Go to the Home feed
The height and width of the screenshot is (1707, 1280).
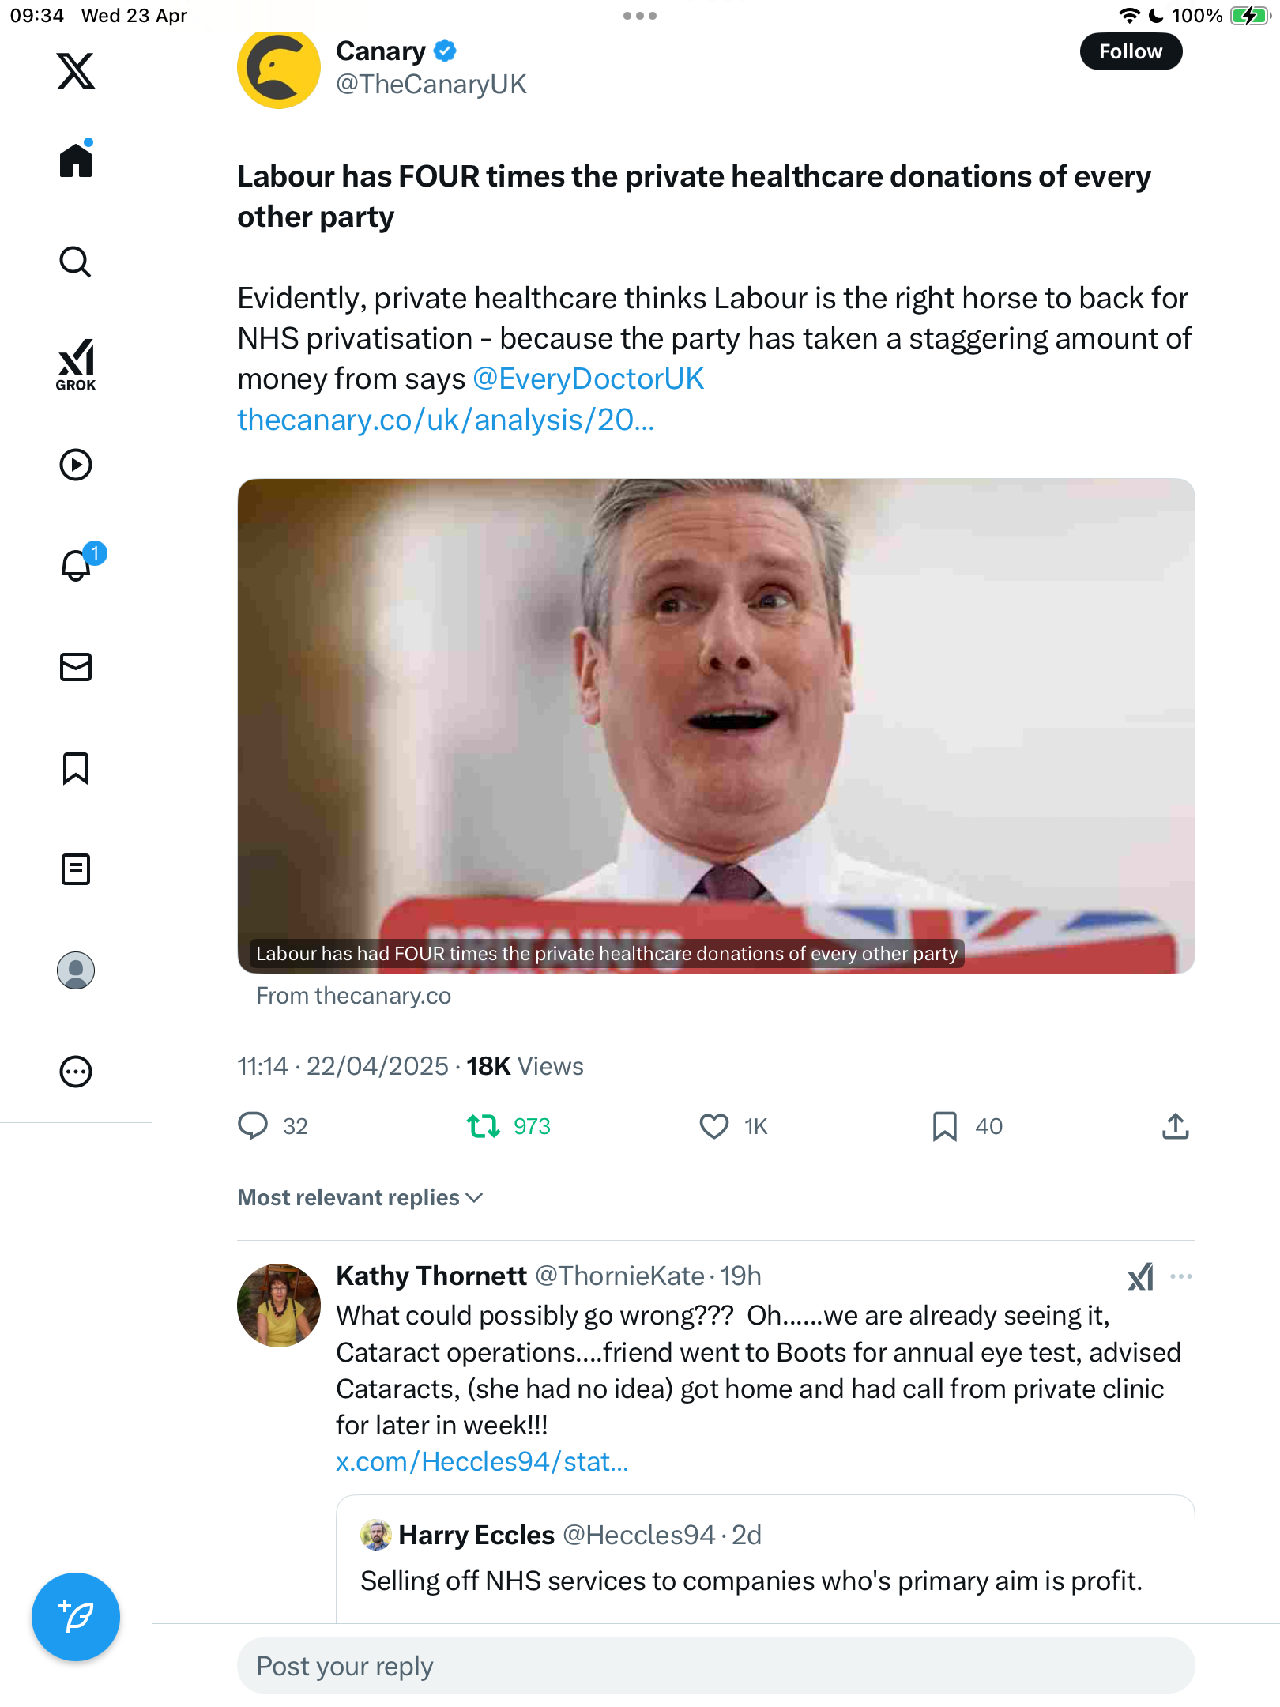pos(76,160)
